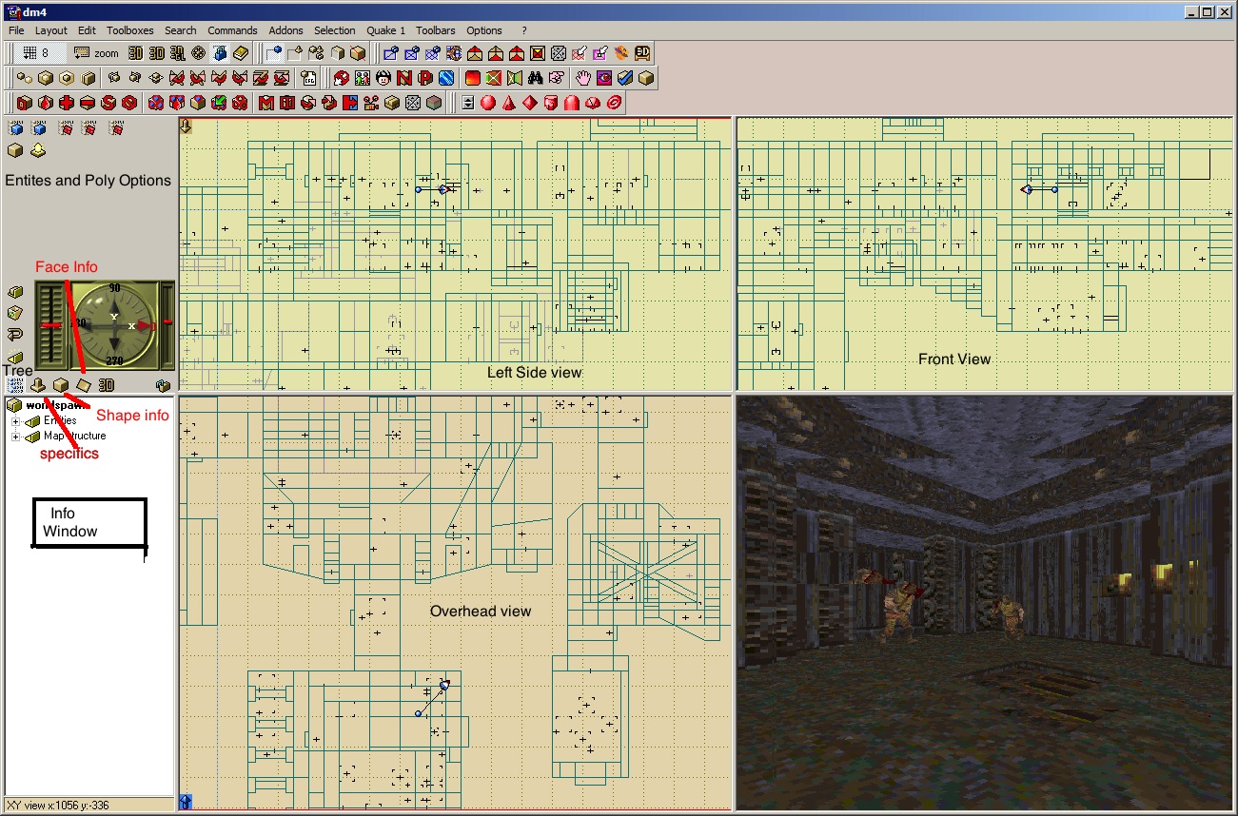Image resolution: width=1238 pixels, height=816 pixels.
Task: Select the red sphere shape icon
Action: point(488,103)
